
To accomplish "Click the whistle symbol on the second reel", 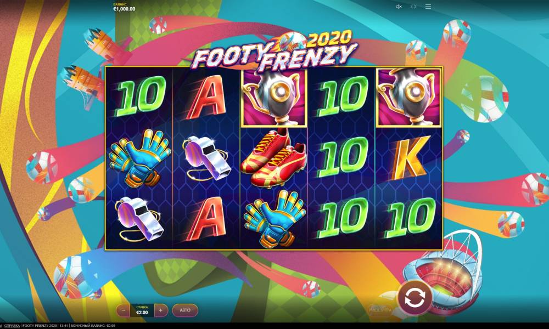I will coord(206,158).
